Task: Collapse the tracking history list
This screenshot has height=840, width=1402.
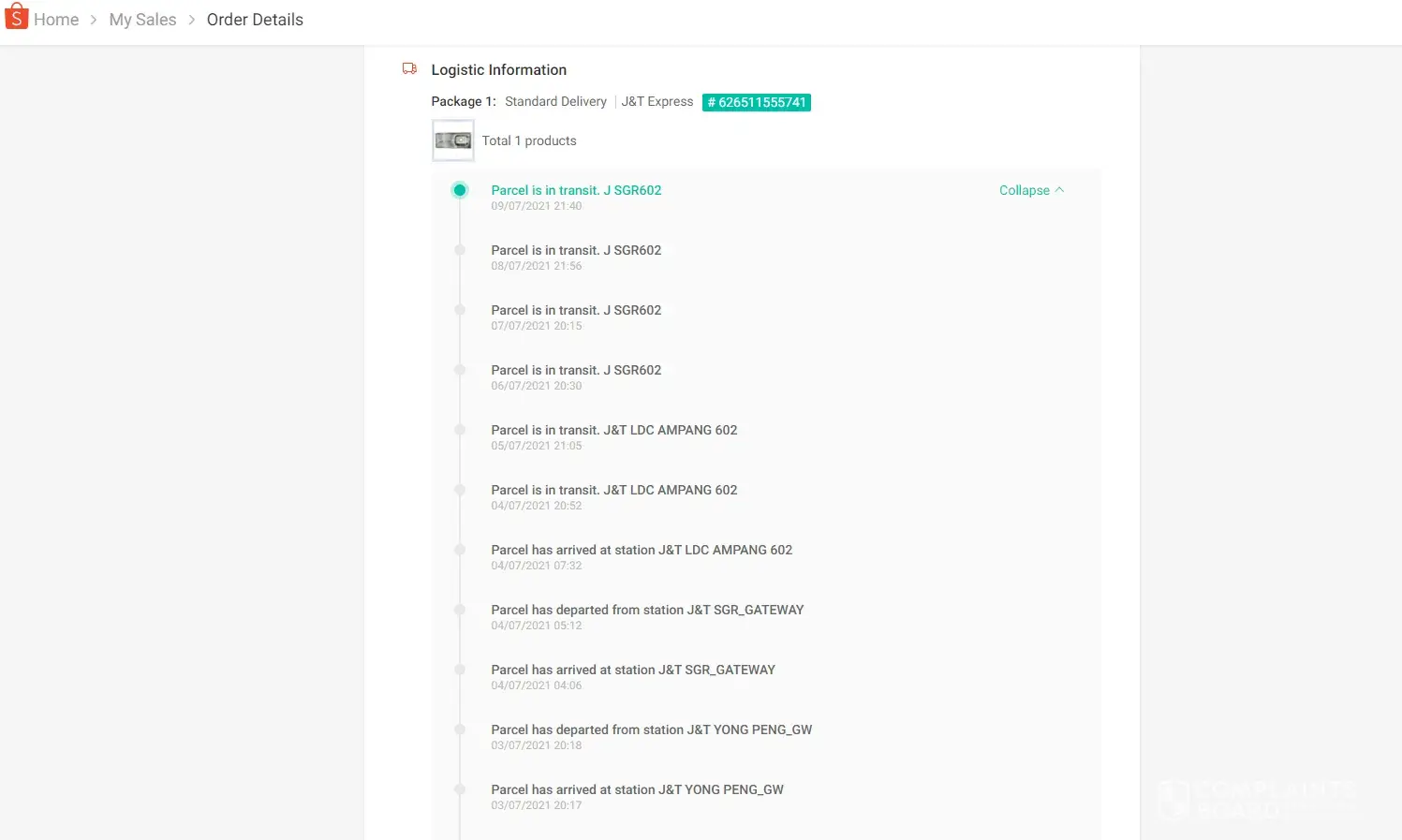Action: tap(1030, 190)
